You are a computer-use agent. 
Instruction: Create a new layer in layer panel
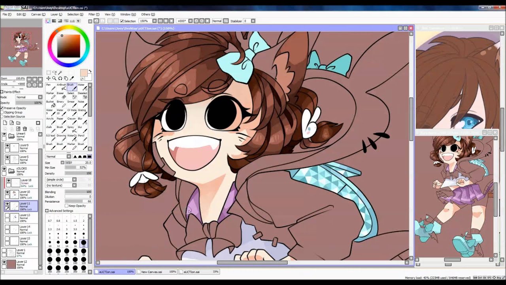5,123
